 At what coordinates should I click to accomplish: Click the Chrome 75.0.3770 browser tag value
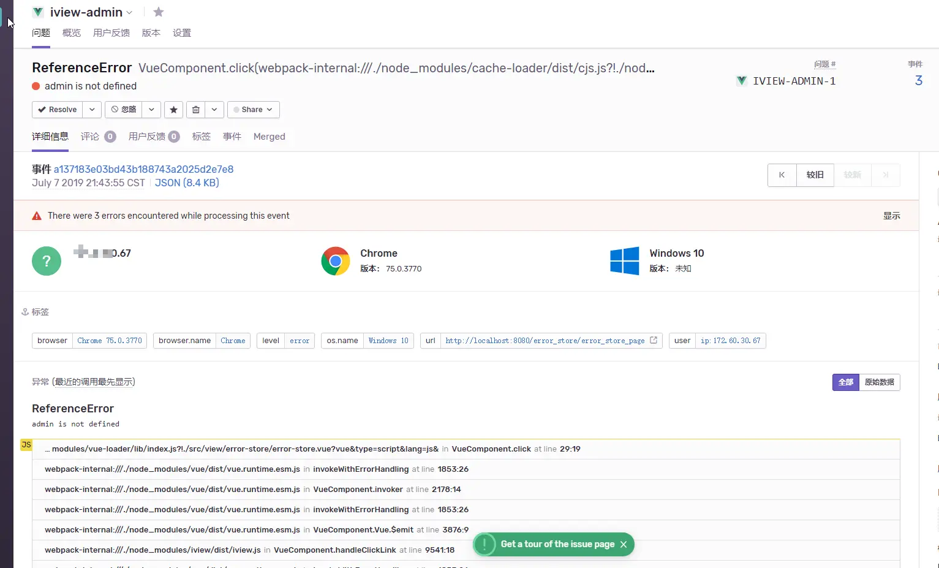110,341
